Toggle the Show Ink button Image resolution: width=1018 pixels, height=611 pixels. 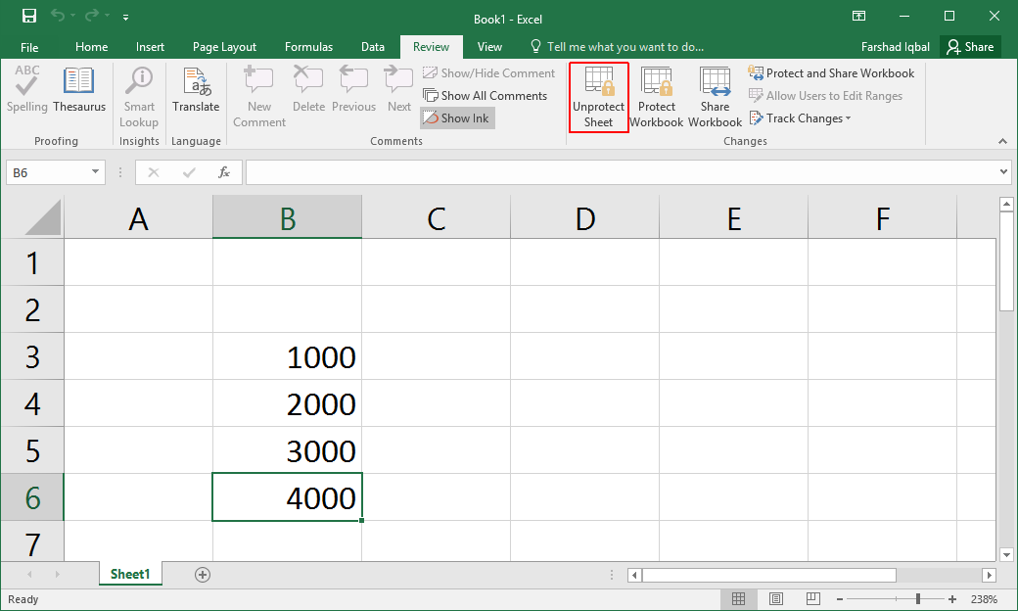click(457, 118)
